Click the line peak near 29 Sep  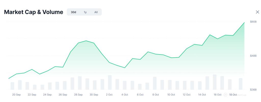pyautogui.click(x=86, y=41)
